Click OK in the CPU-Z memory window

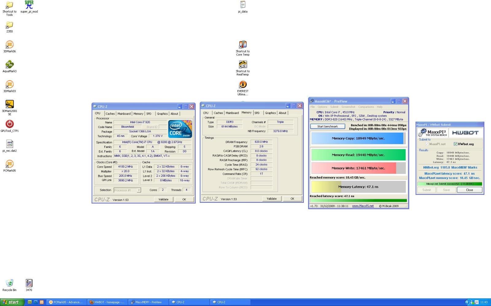292,199
